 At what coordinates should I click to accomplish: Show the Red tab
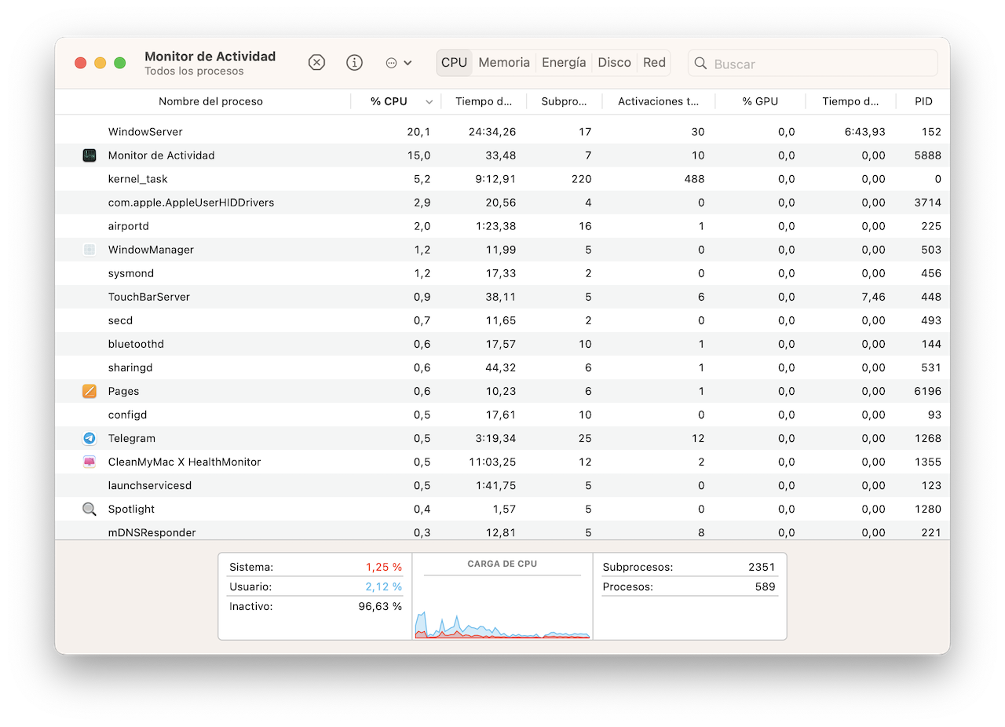point(654,63)
